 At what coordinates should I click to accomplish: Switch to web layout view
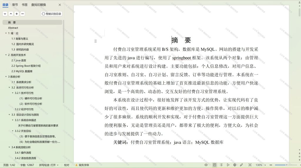click(235, 165)
